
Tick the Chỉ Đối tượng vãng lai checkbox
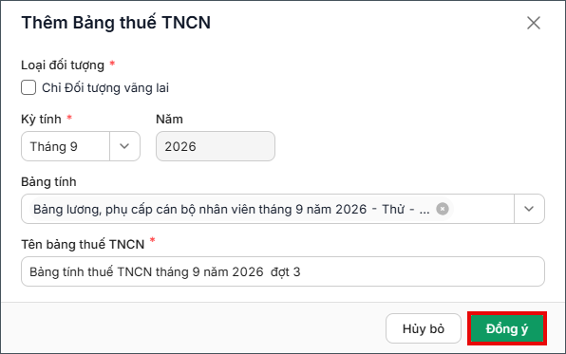tap(28, 87)
